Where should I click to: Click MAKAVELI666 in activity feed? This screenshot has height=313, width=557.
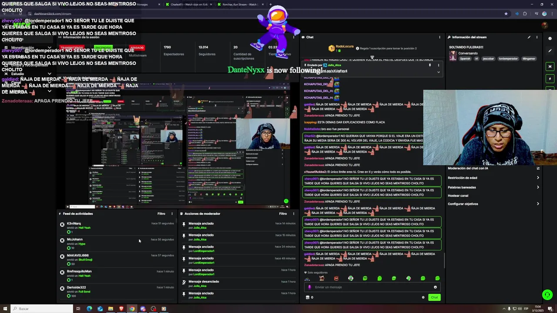(x=78, y=256)
